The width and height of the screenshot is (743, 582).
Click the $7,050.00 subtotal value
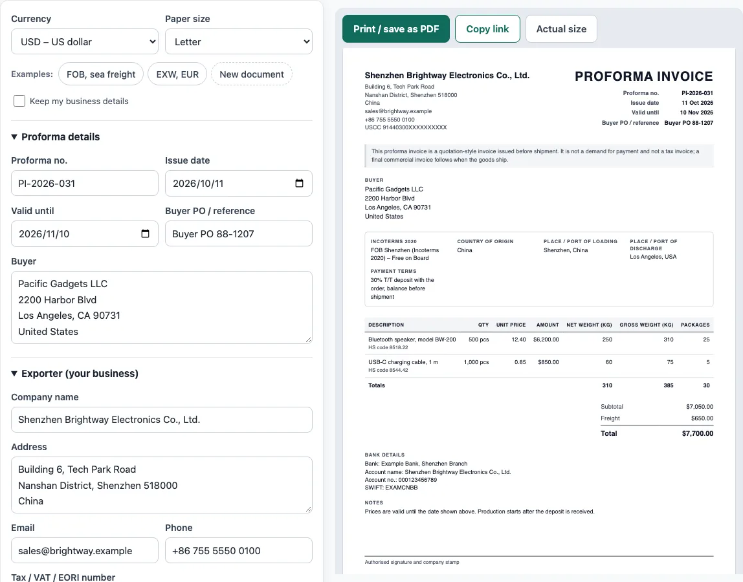[x=700, y=407]
